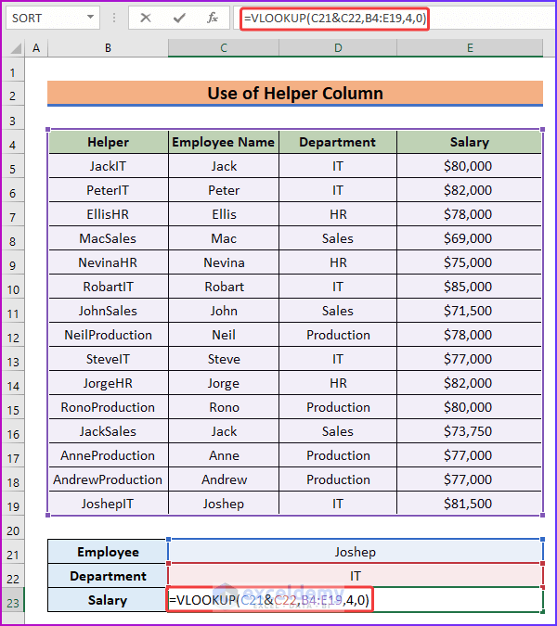Select the SteveIT helper cell

pos(109,359)
